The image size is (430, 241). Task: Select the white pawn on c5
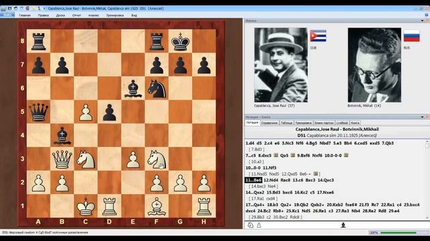[85, 112]
